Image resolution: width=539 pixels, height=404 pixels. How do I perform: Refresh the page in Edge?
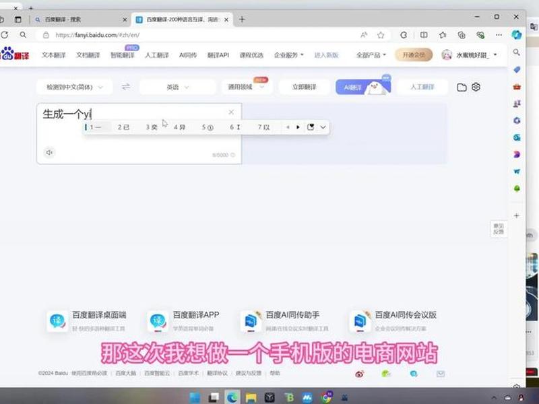pos(5,35)
